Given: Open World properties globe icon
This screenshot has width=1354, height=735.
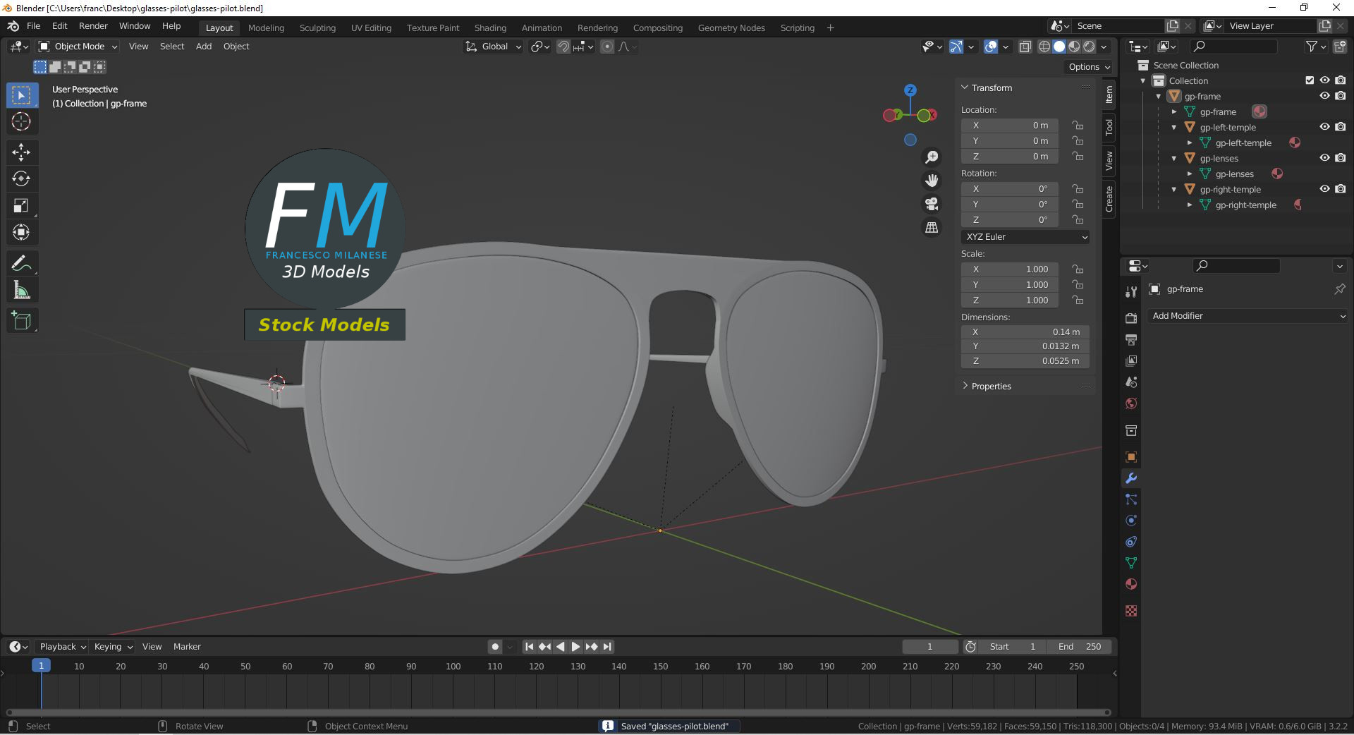Looking at the screenshot, I should tap(1131, 403).
